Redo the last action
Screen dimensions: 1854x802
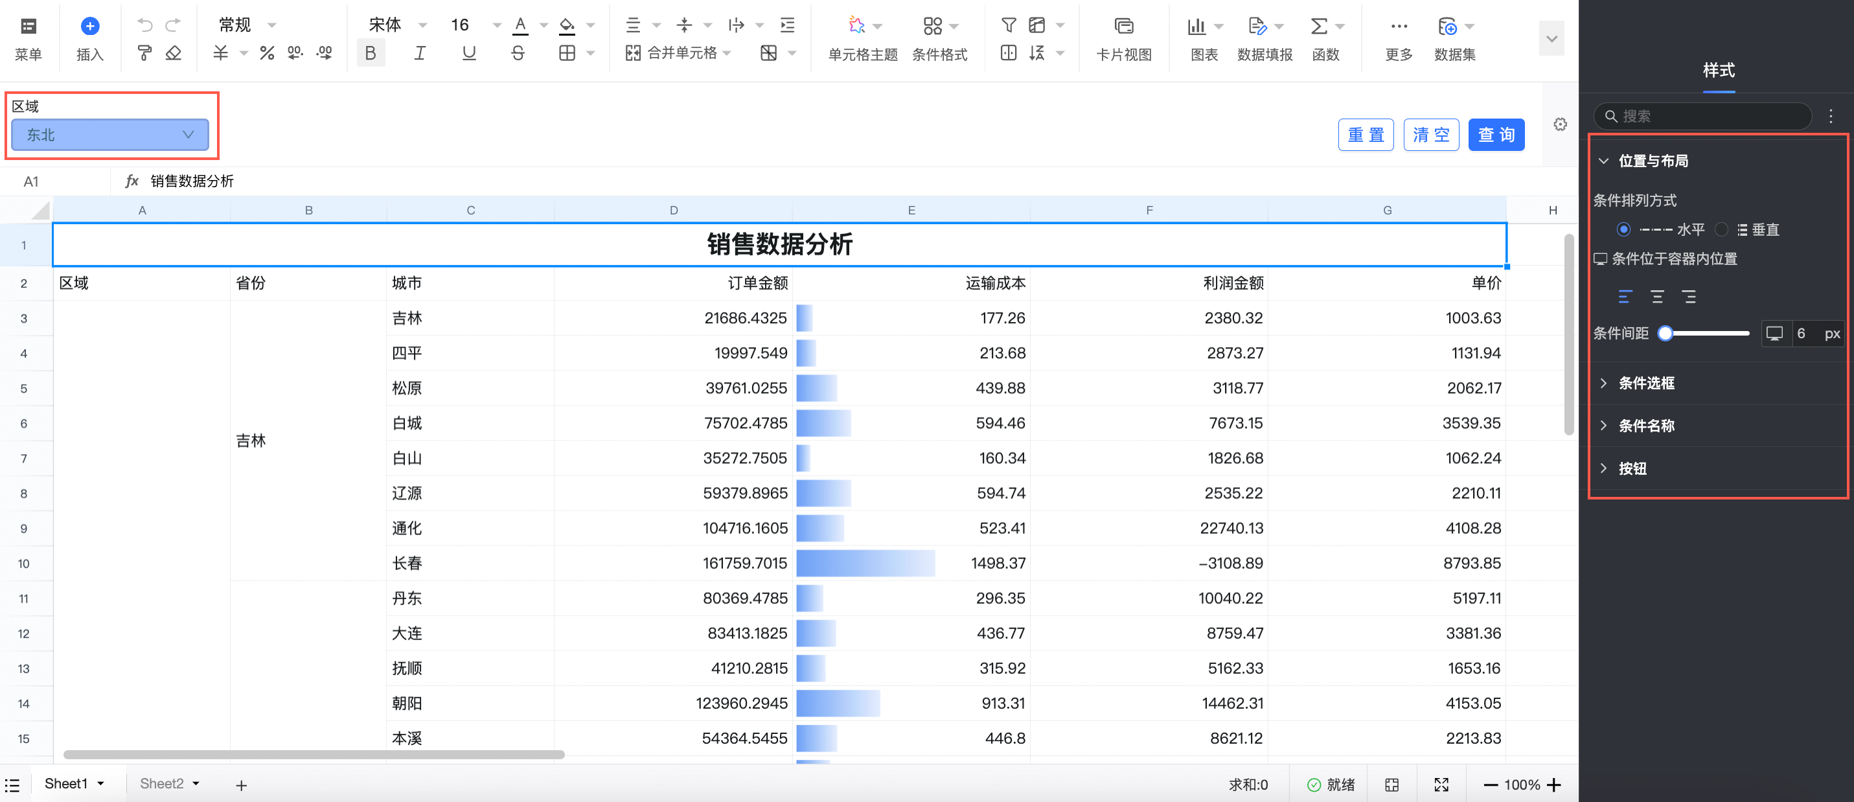(x=173, y=25)
